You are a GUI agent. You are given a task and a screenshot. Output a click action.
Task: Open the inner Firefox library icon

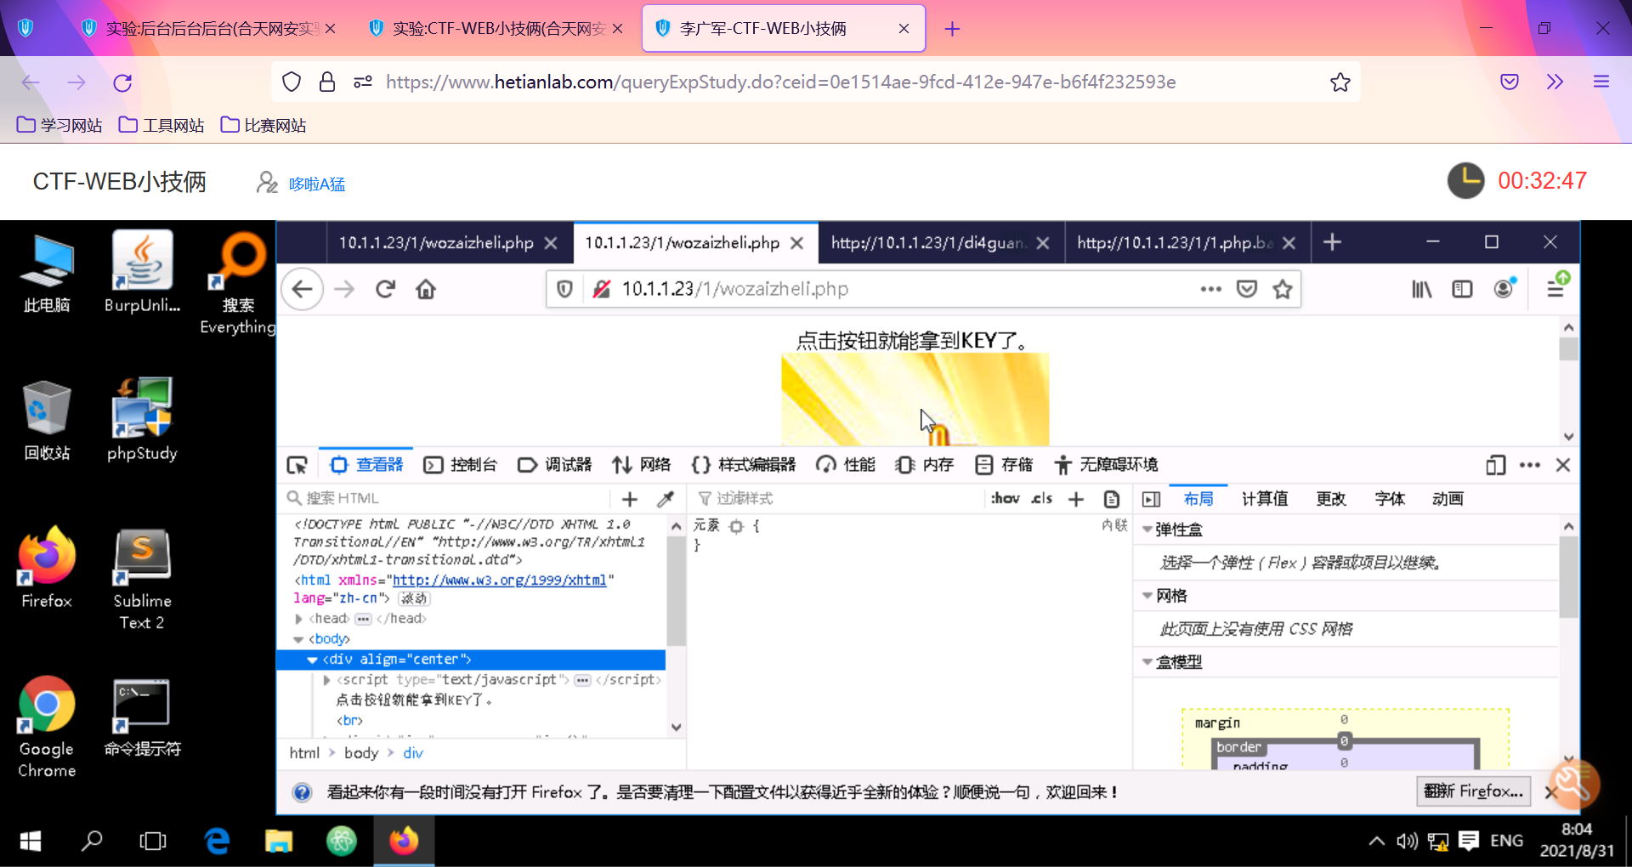coord(1421,289)
